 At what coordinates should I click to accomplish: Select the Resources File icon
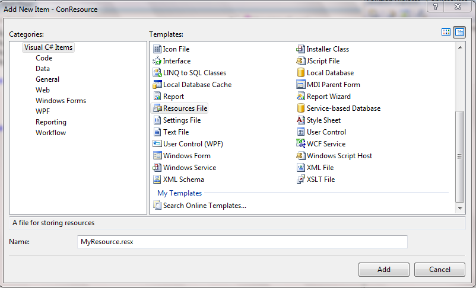(157, 108)
